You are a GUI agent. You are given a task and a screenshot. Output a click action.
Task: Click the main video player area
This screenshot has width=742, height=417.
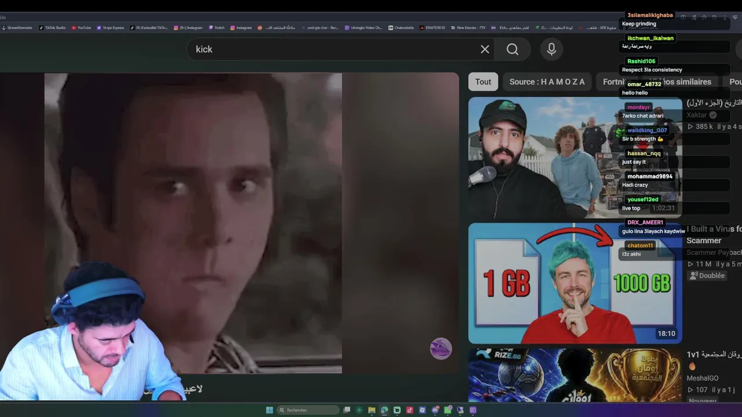click(229, 223)
